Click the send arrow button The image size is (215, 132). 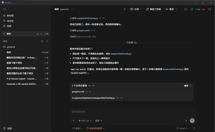pyautogui.click(x=192, y=120)
